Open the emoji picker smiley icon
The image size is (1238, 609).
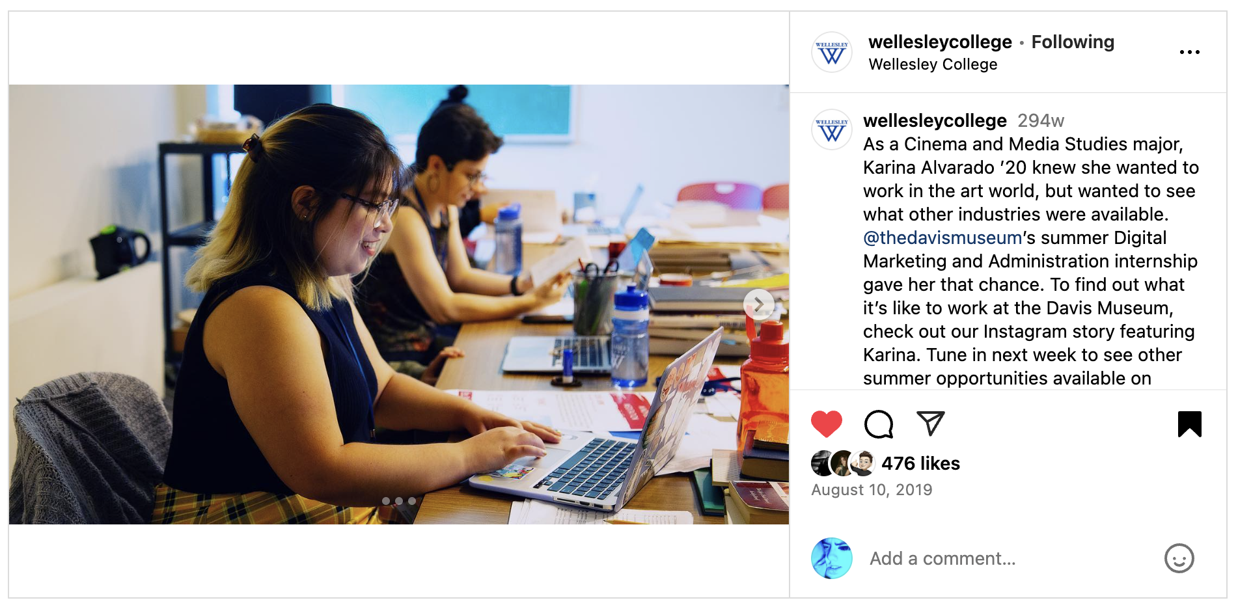click(1179, 558)
